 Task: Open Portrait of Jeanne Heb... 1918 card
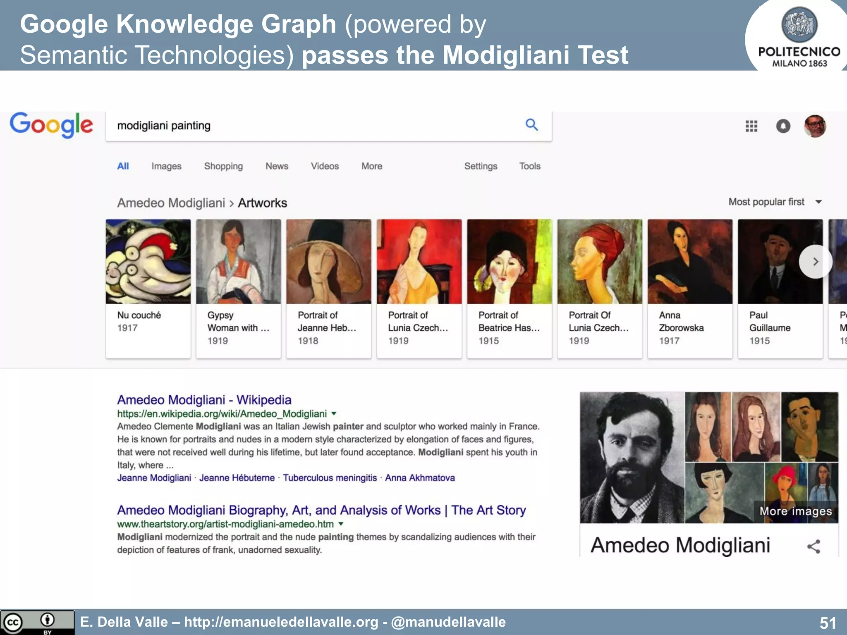[x=328, y=289]
